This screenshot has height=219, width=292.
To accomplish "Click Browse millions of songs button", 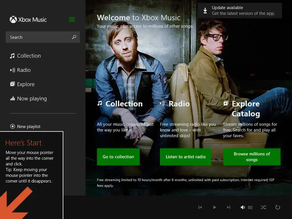I will (x=252, y=157).
